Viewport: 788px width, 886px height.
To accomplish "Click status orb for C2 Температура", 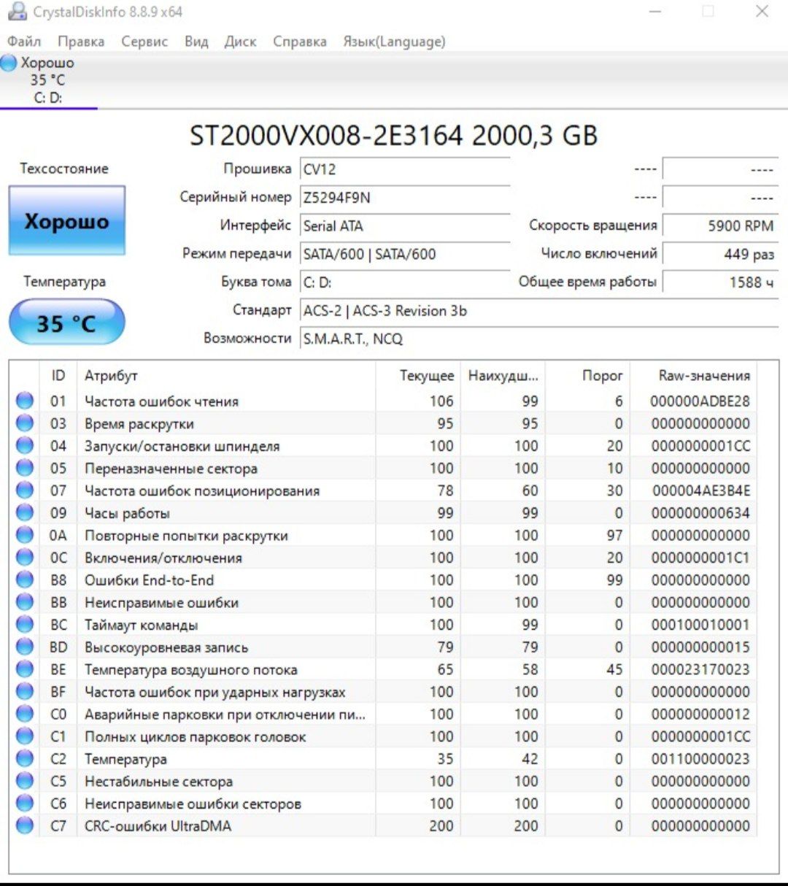I will click(x=25, y=758).
